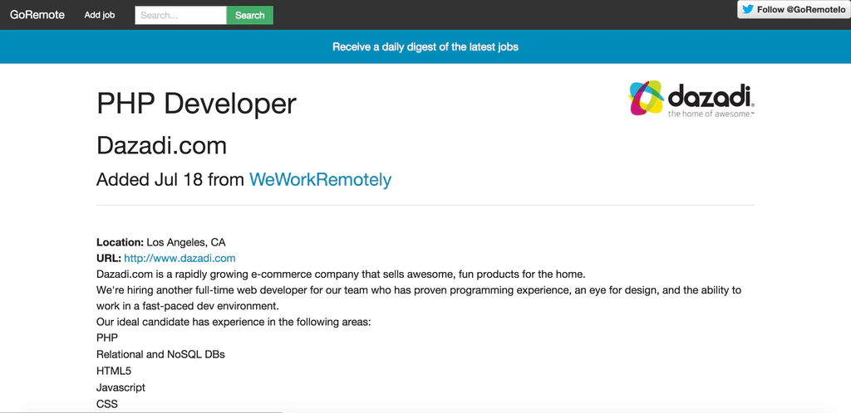This screenshot has width=851, height=413.
Task: Visit the http://www.dazadi.com URL link
Action: click(180, 258)
